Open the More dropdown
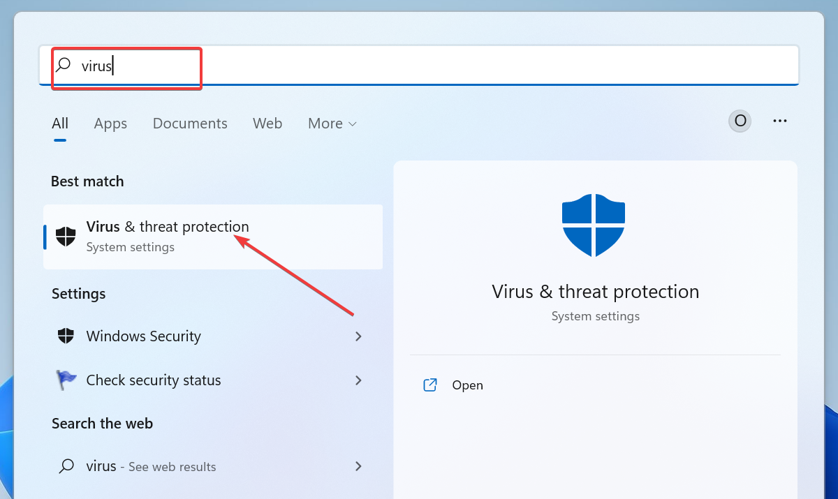 tap(332, 124)
